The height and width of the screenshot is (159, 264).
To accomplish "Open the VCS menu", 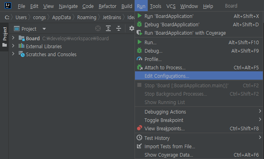I will 171,6.
